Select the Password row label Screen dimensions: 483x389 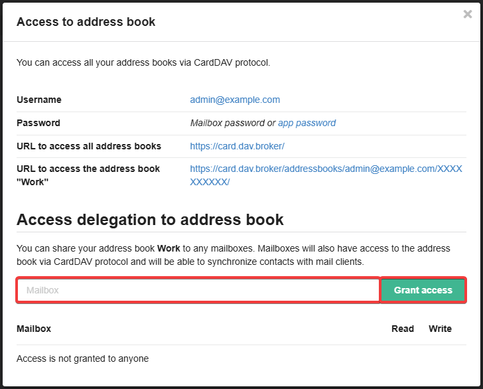coord(38,123)
